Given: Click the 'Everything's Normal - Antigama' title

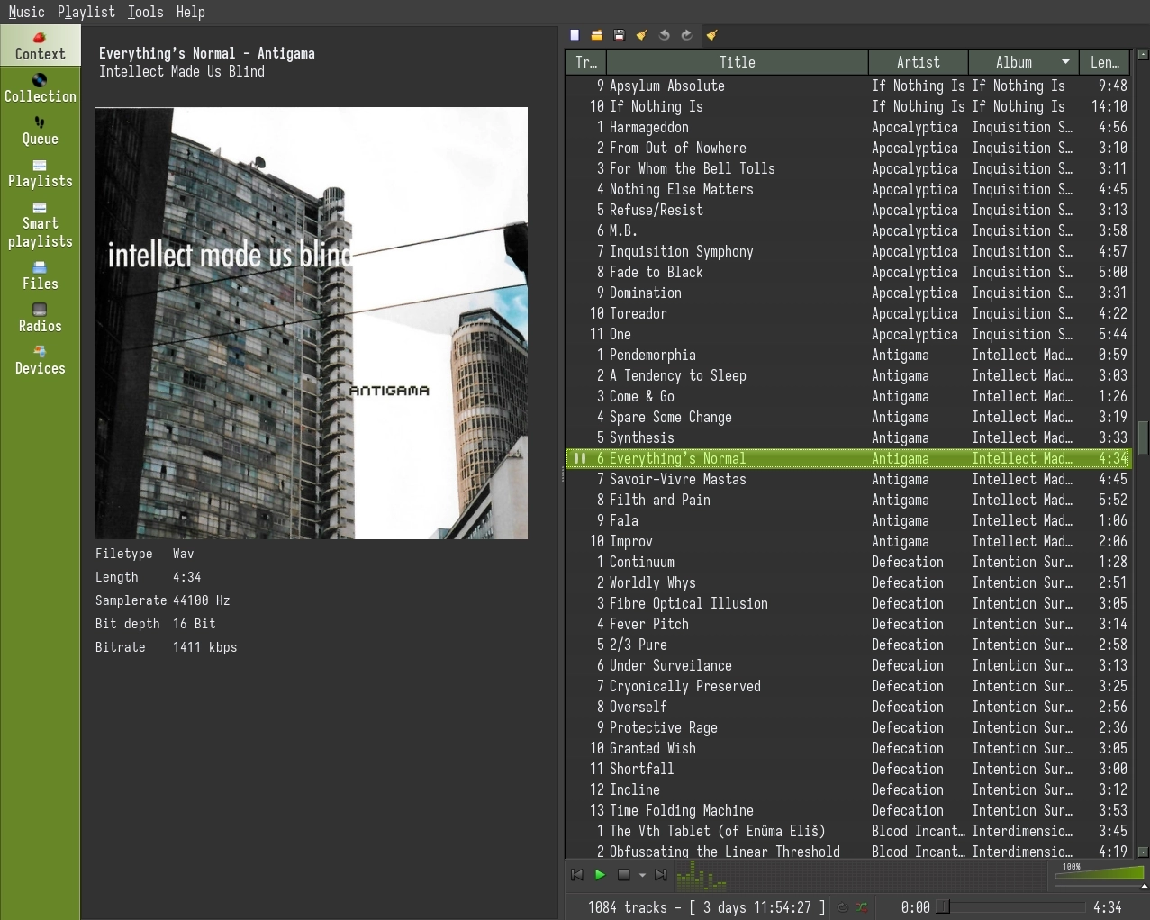Looking at the screenshot, I should pyautogui.click(x=207, y=53).
